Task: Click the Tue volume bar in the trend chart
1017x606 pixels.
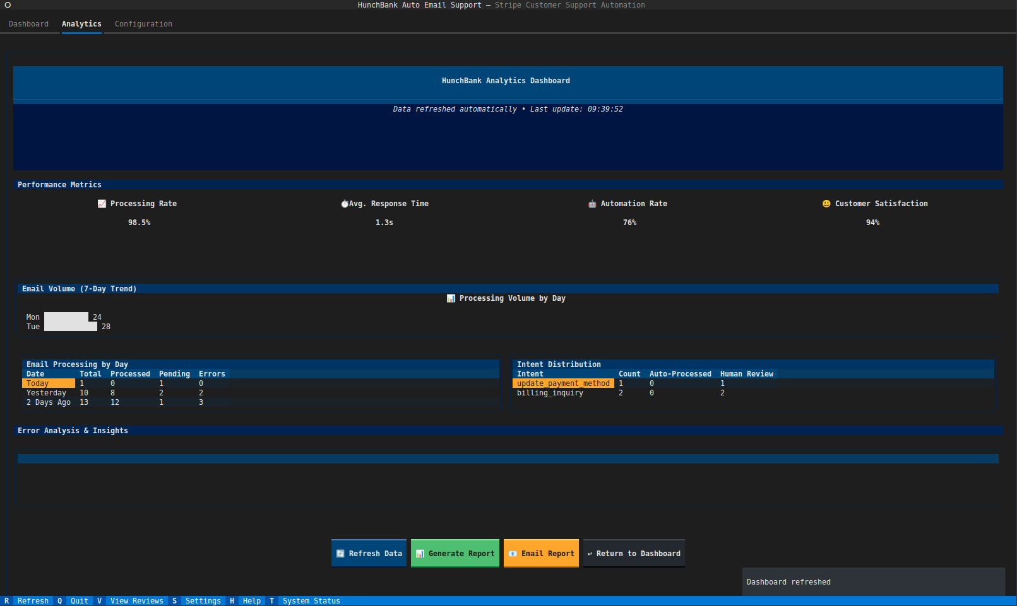Action: pos(70,326)
